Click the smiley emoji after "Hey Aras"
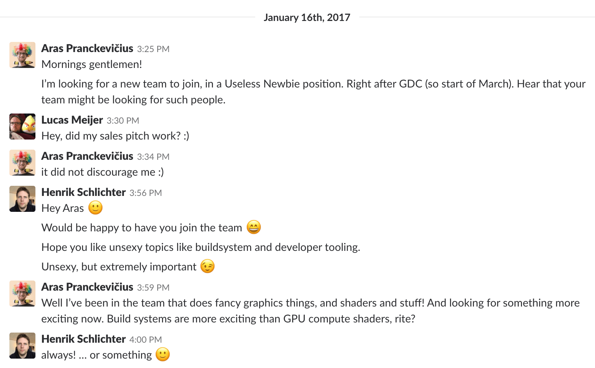Image resolution: width=595 pixels, height=368 pixels. 95,208
